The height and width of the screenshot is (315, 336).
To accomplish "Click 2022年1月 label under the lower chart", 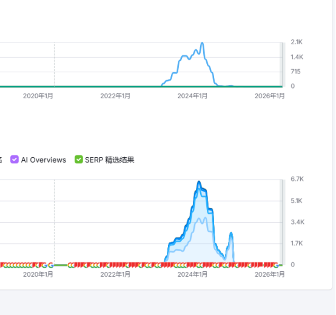I will pos(115,274).
